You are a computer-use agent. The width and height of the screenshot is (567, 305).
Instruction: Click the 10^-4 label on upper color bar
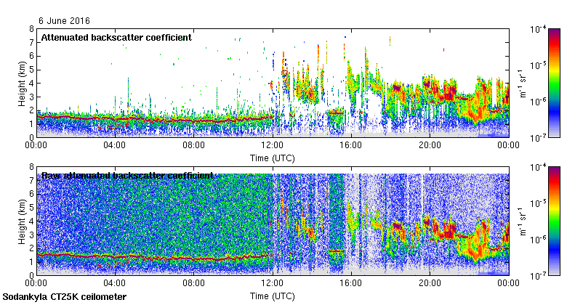(538, 29)
